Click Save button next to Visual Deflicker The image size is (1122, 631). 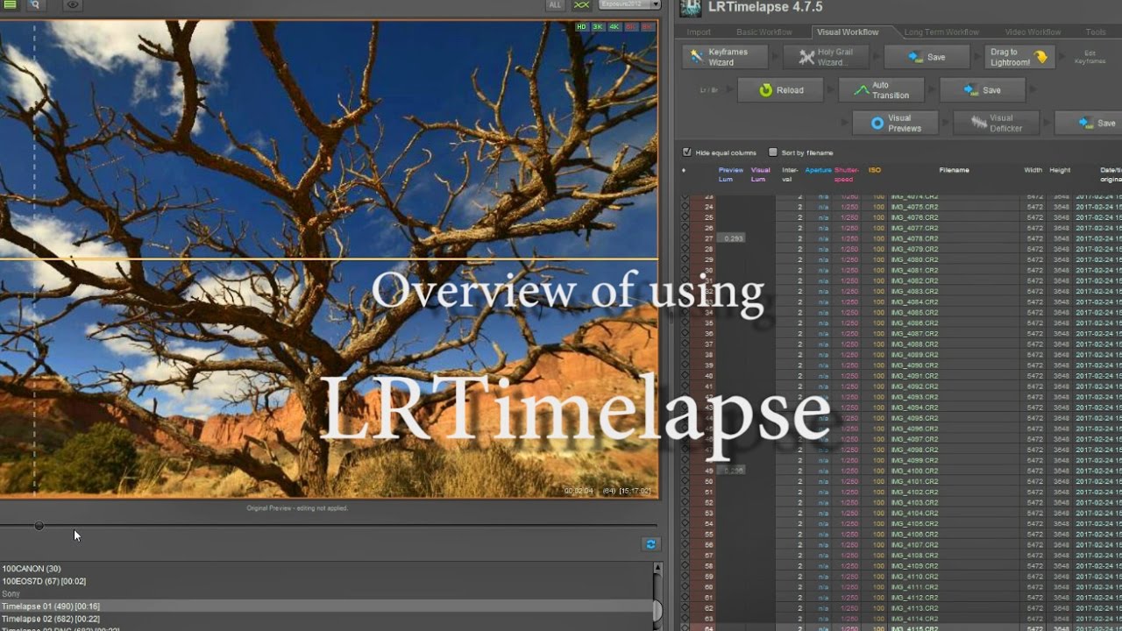[1088, 123]
